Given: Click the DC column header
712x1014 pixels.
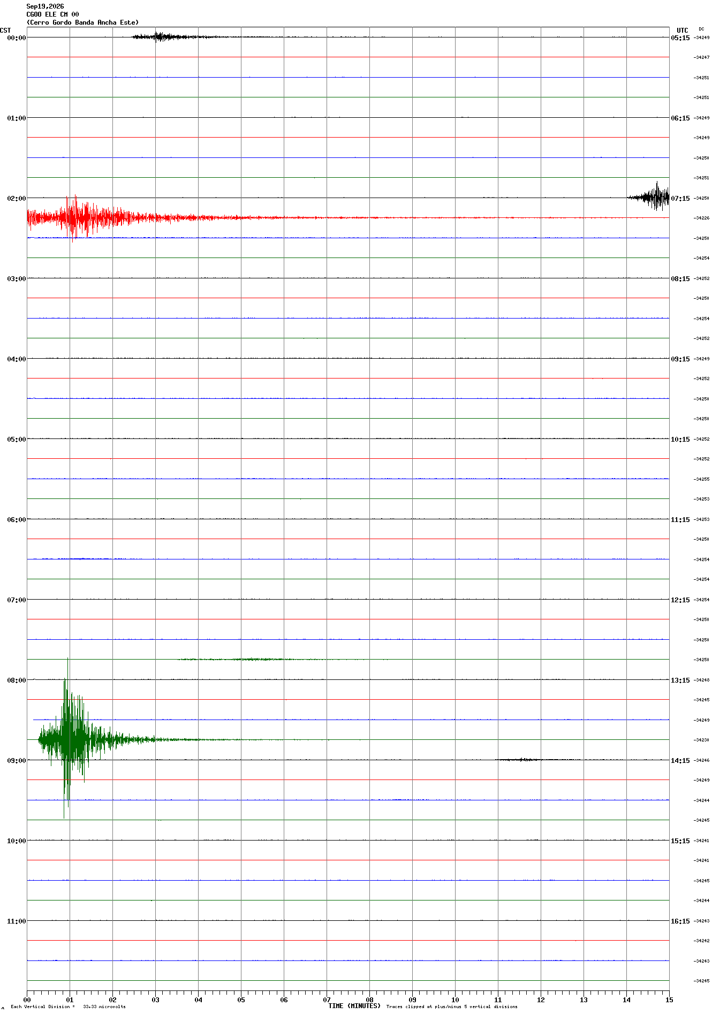Looking at the screenshot, I should pyautogui.click(x=701, y=29).
